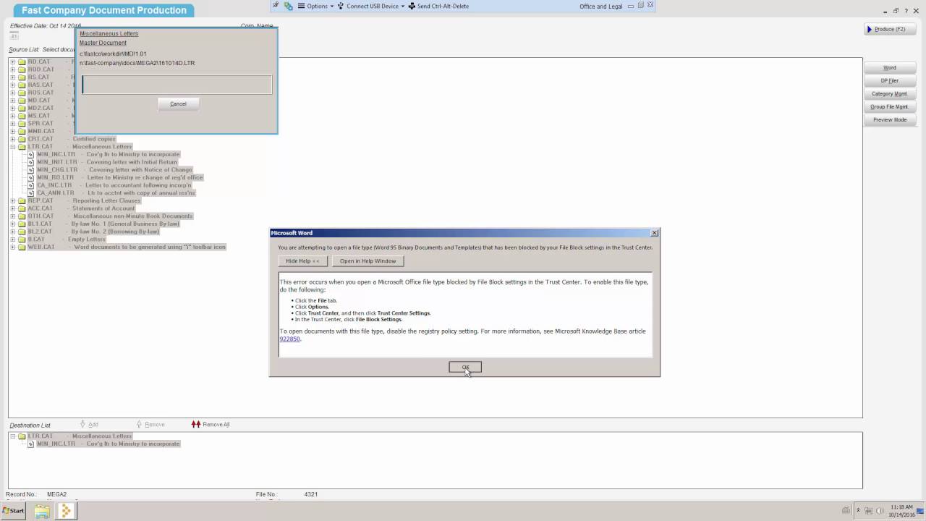Viewport: 926px width, 521px height.
Task: Expand ACC.CAT Statements of Account node
Action: [12, 208]
